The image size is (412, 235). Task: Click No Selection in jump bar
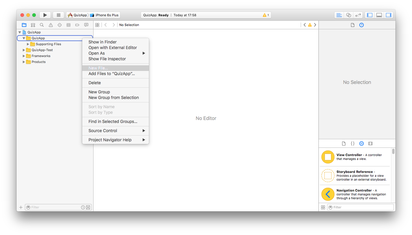[x=129, y=25]
